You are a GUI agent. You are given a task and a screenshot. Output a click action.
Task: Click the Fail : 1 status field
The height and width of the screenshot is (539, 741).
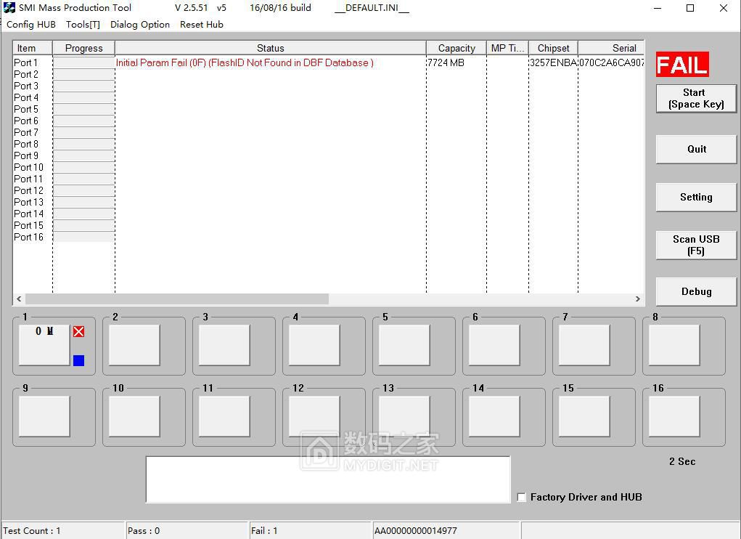[311, 530]
